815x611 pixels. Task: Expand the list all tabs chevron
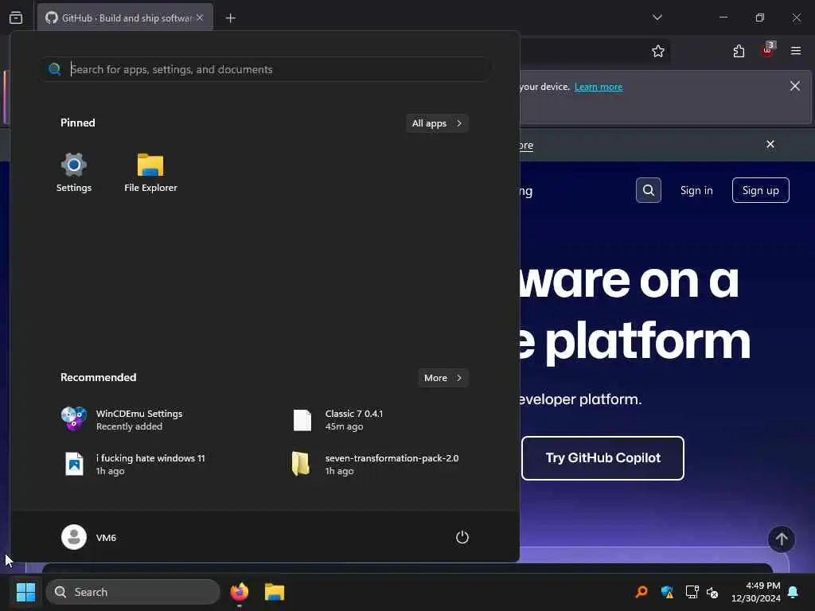tap(657, 18)
